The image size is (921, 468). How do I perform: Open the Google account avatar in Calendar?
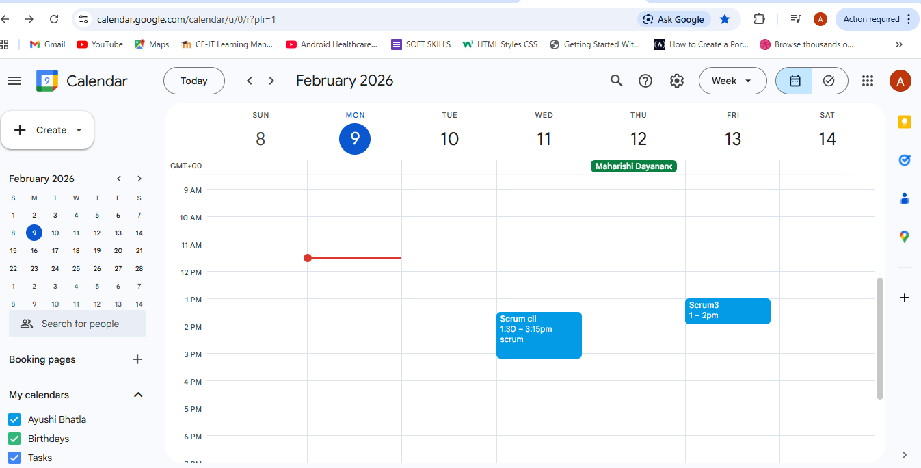tap(900, 81)
